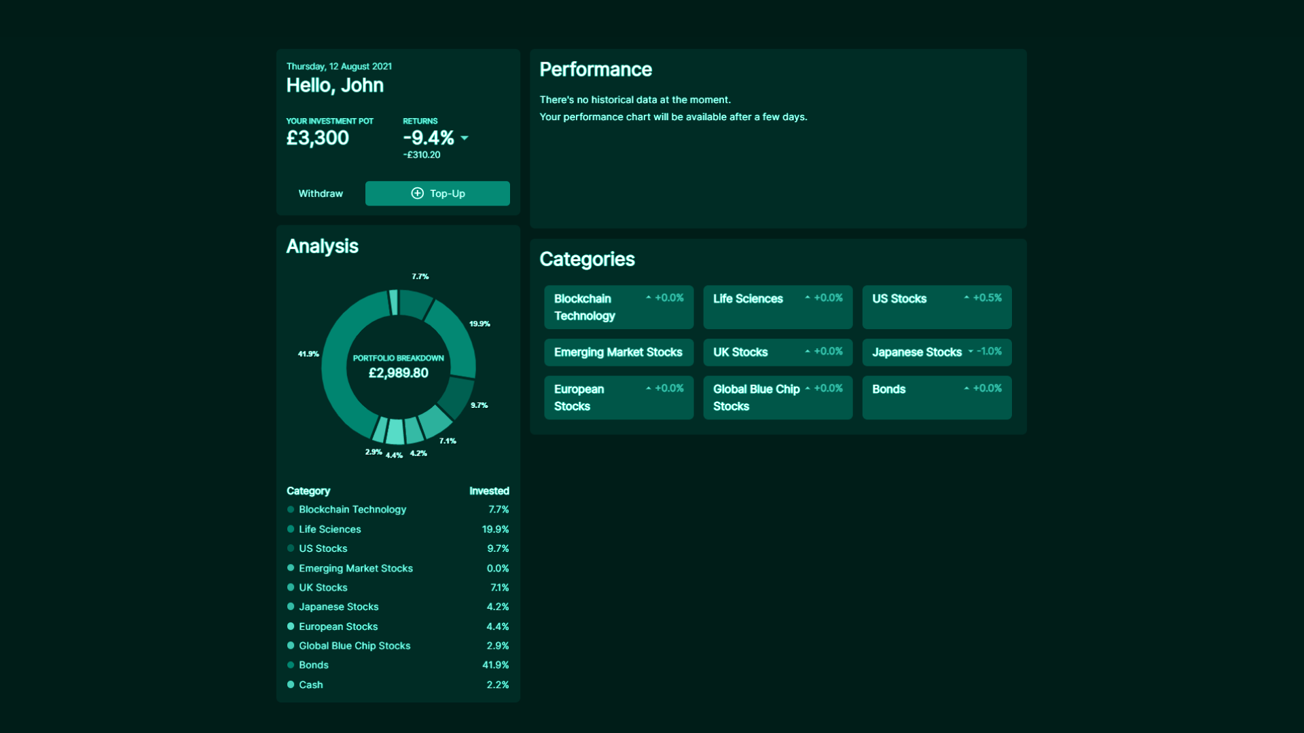Open the Top-Up dialog

[437, 193]
